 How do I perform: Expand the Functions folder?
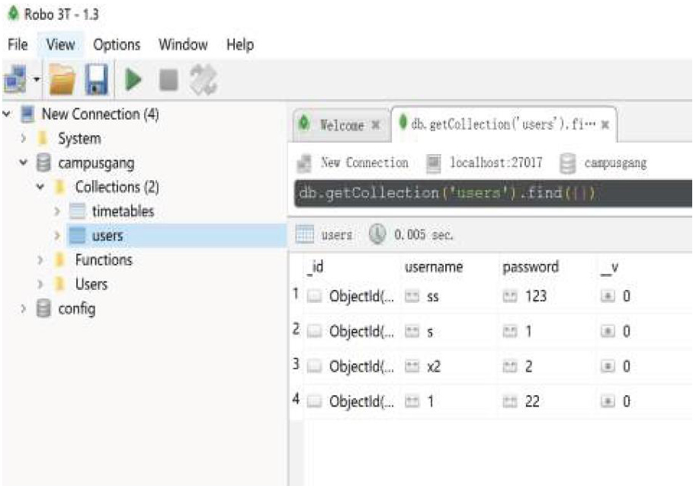coord(40,259)
